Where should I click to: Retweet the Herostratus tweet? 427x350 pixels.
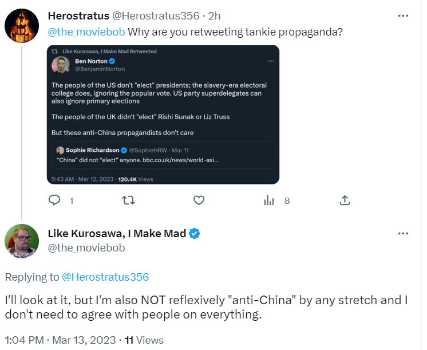[x=129, y=200]
